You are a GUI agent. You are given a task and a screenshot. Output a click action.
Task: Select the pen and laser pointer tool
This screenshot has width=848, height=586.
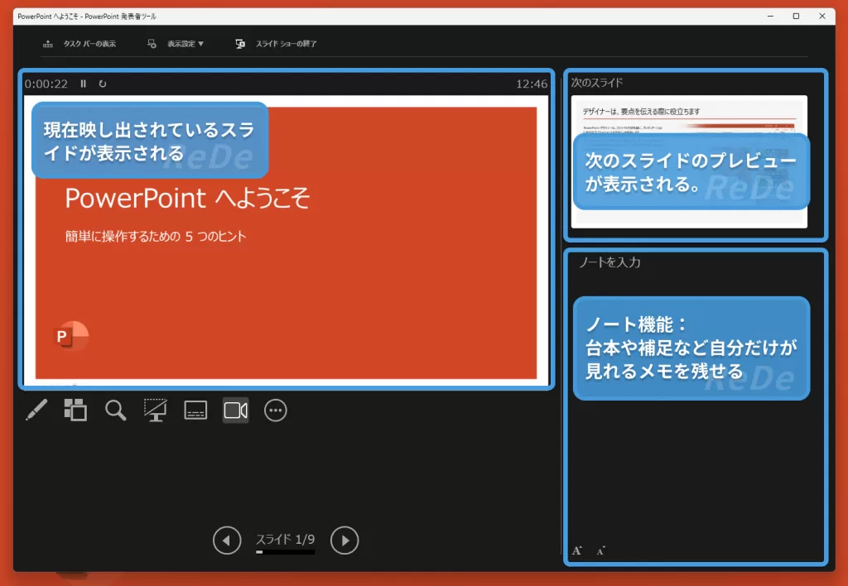(x=36, y=410)
